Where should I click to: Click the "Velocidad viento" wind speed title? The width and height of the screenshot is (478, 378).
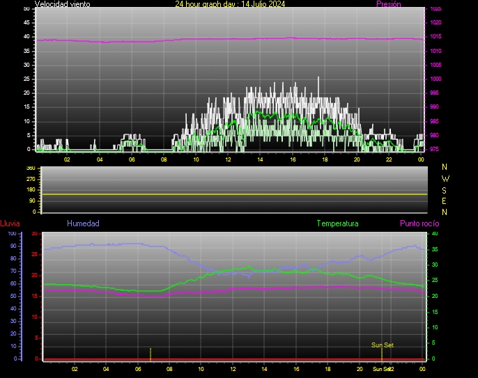pyautogui.click(x=63, y=4)
